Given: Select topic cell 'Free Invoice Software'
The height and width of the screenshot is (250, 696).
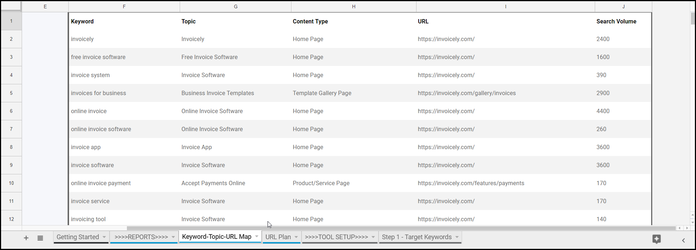Looking at the screenshot, I should click(x=235, y=57).
